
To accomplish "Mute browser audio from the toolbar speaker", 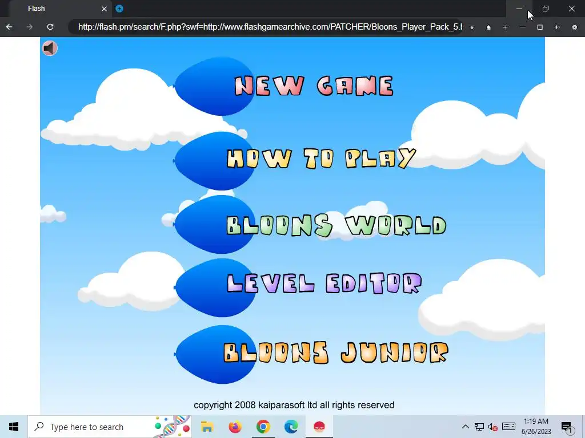I will click(557, 27).
